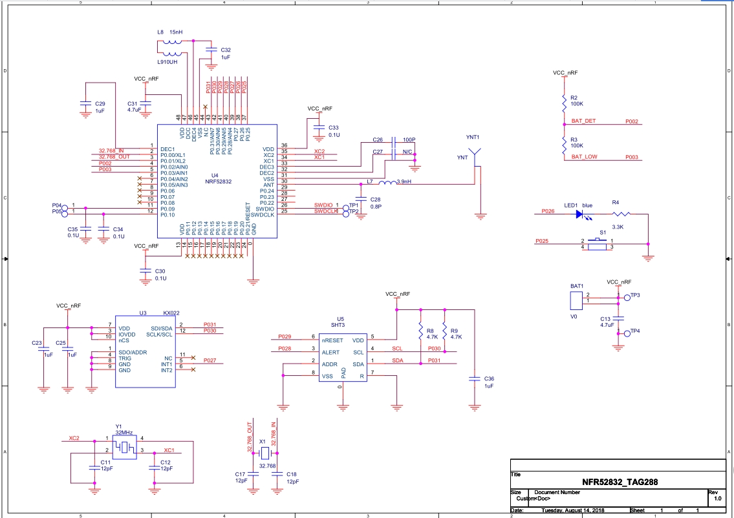This screenshot has height=518, width=734.
Task: Select the C25 1uF capacitor symbol
Action: pyautogui.click(x=68, y=348)
